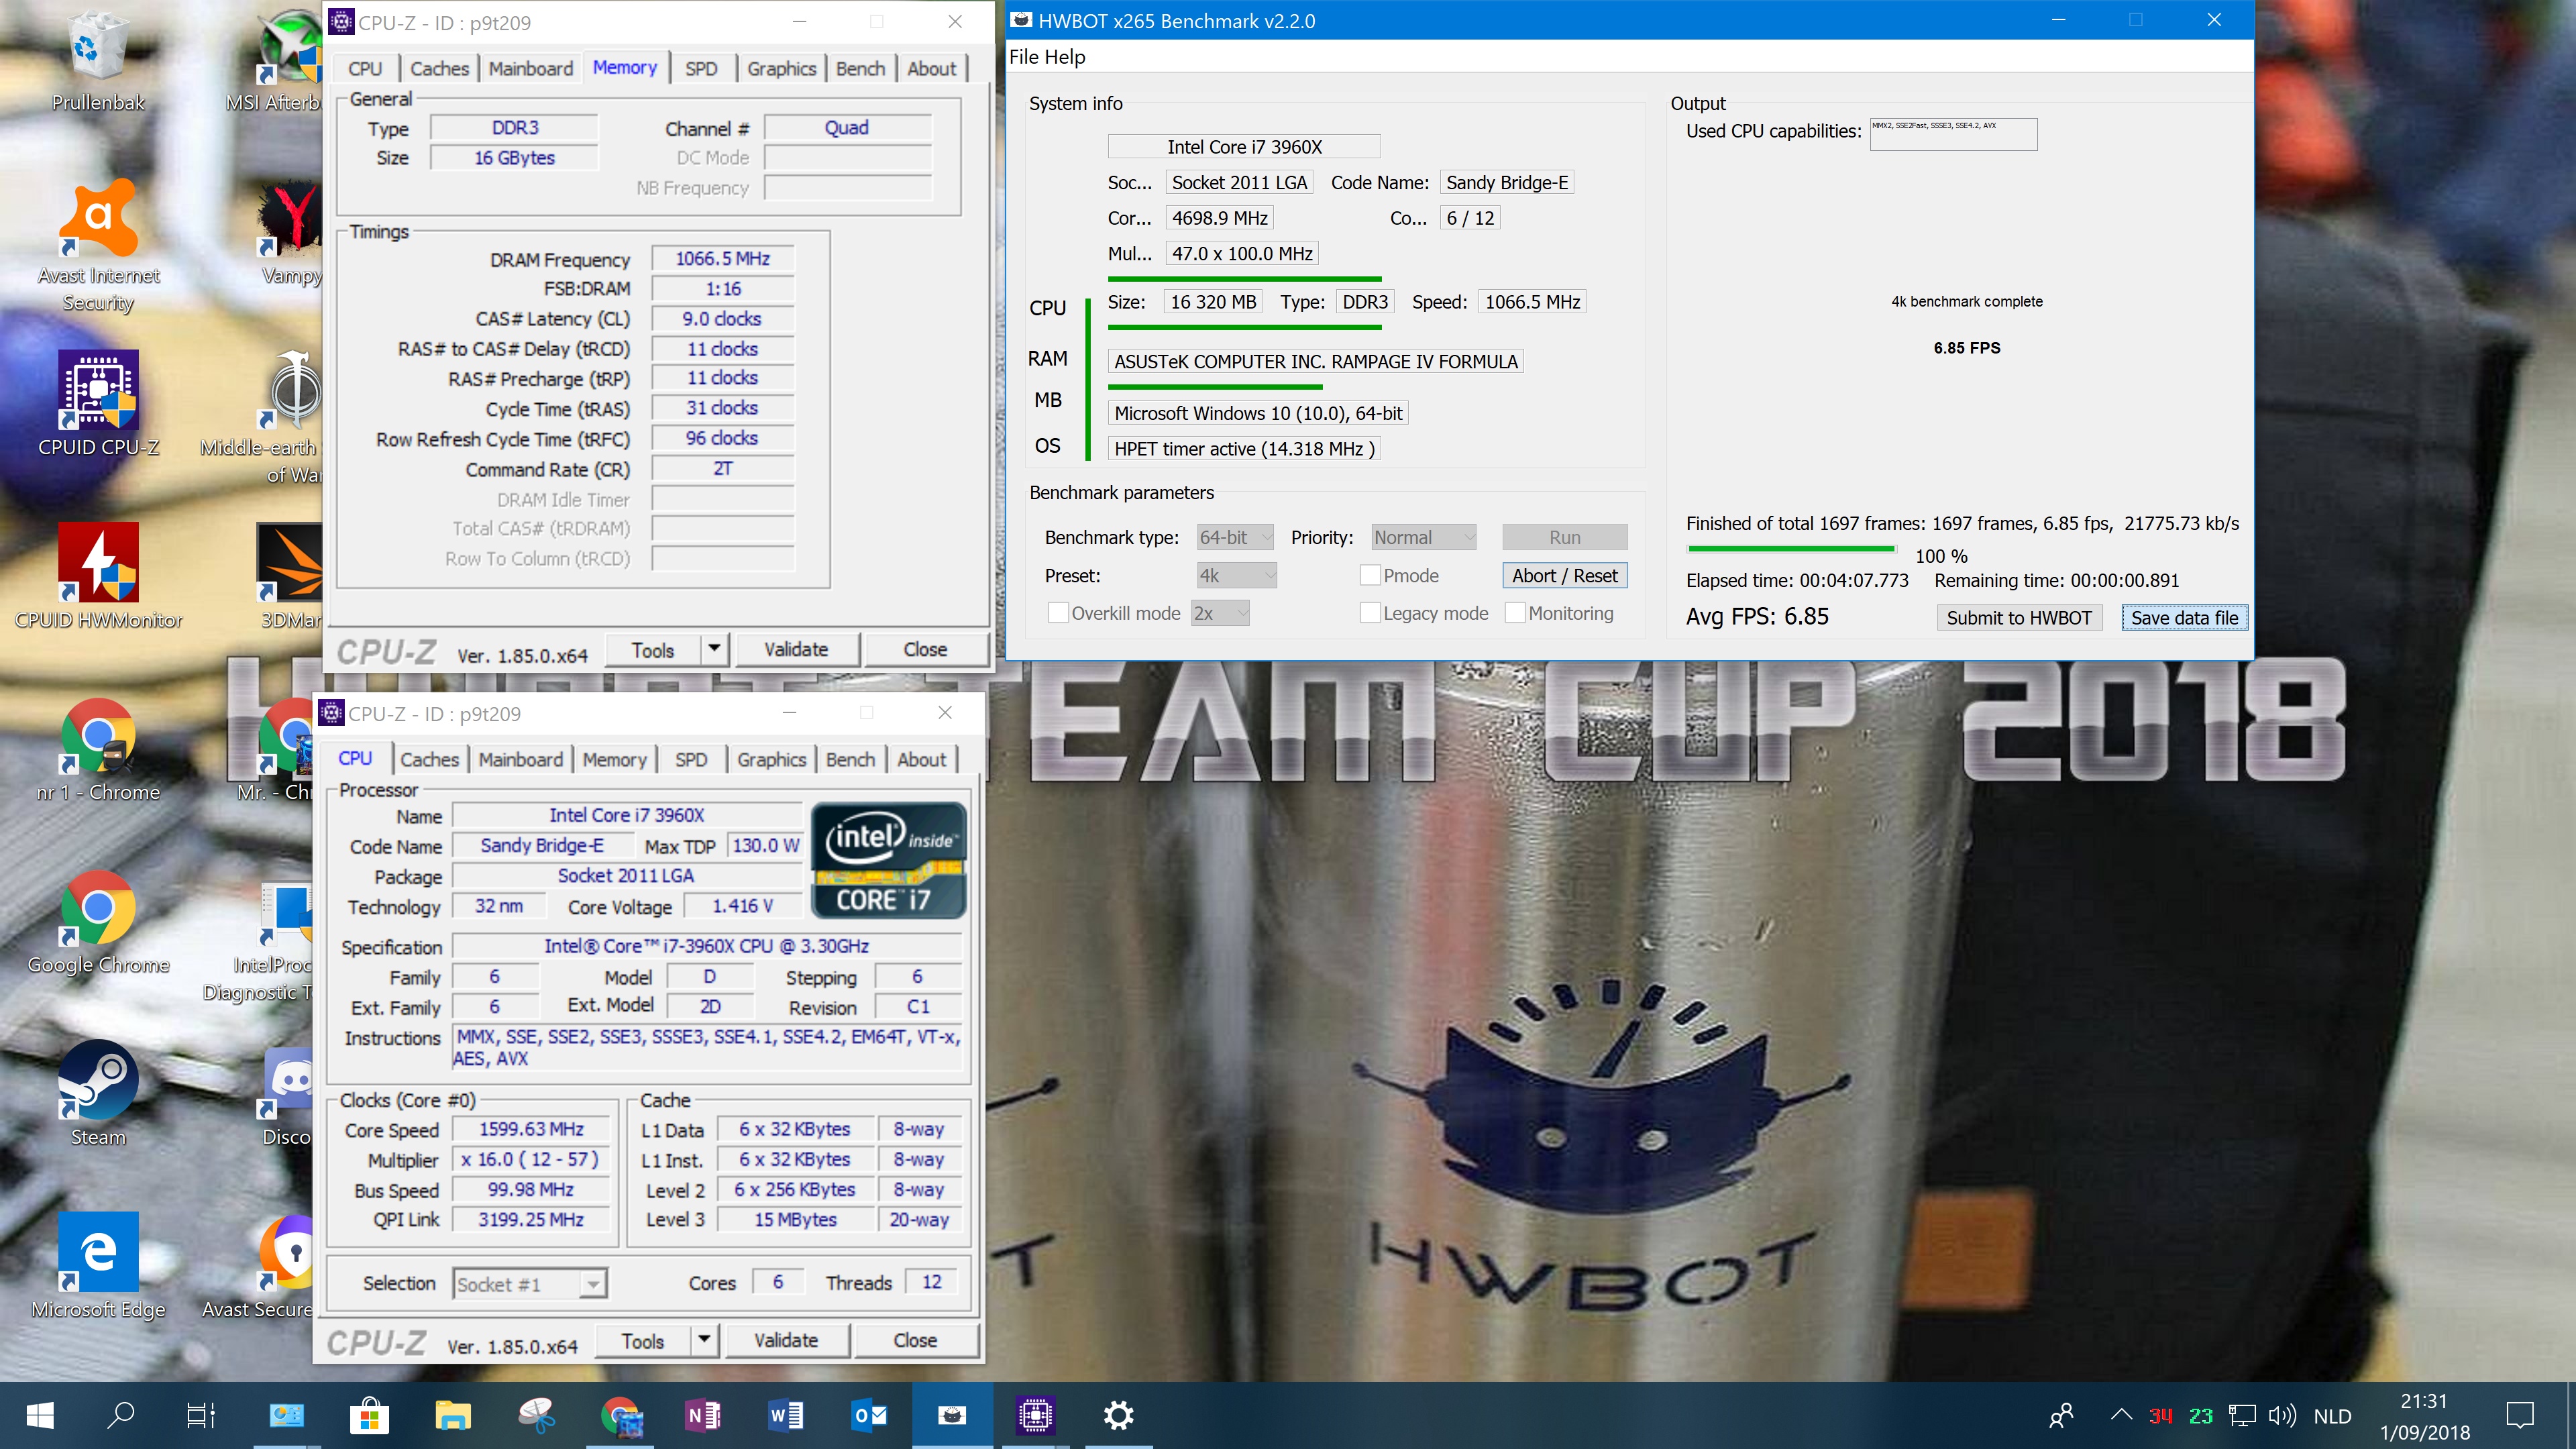This screenshot has width=2576, height=1449.
Task: Click Validate in upper CPU-Z window
Action: click(x=796, y=650)
